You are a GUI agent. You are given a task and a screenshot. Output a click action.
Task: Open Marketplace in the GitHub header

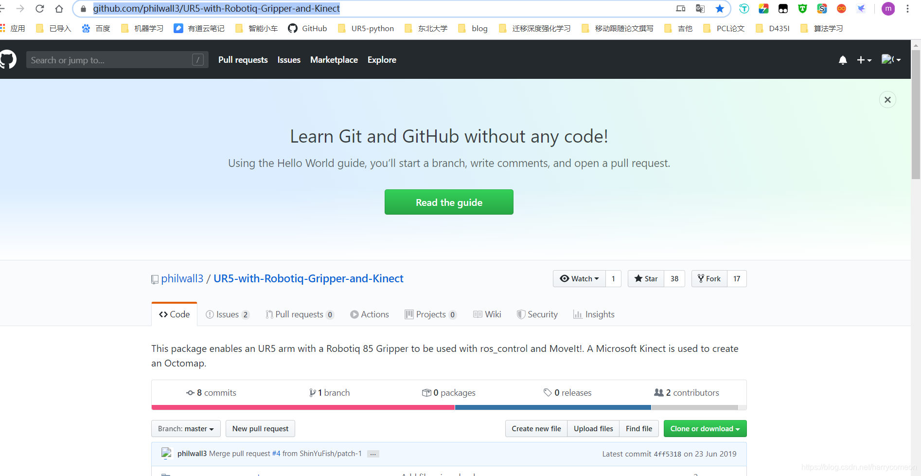click(x=334, y=60)
